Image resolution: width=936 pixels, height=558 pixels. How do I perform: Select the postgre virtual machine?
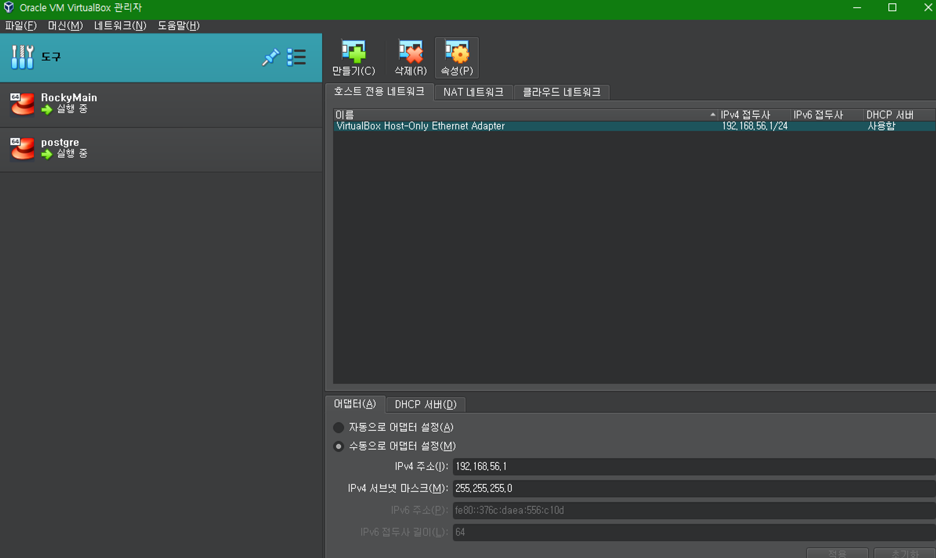(161, 149)
